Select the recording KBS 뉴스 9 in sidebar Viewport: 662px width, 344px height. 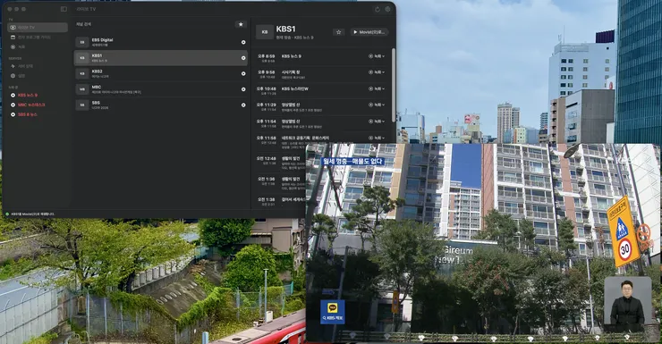click(x=38, y=96)
